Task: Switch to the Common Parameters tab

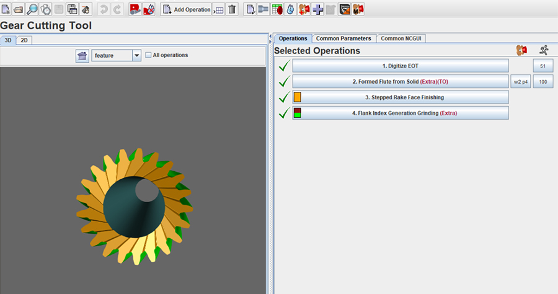Action: (x=343, y=38)
